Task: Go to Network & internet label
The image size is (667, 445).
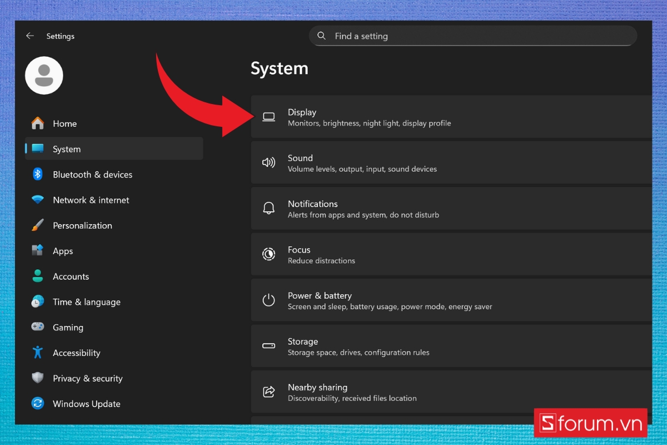Action: (x=91, y=200)
